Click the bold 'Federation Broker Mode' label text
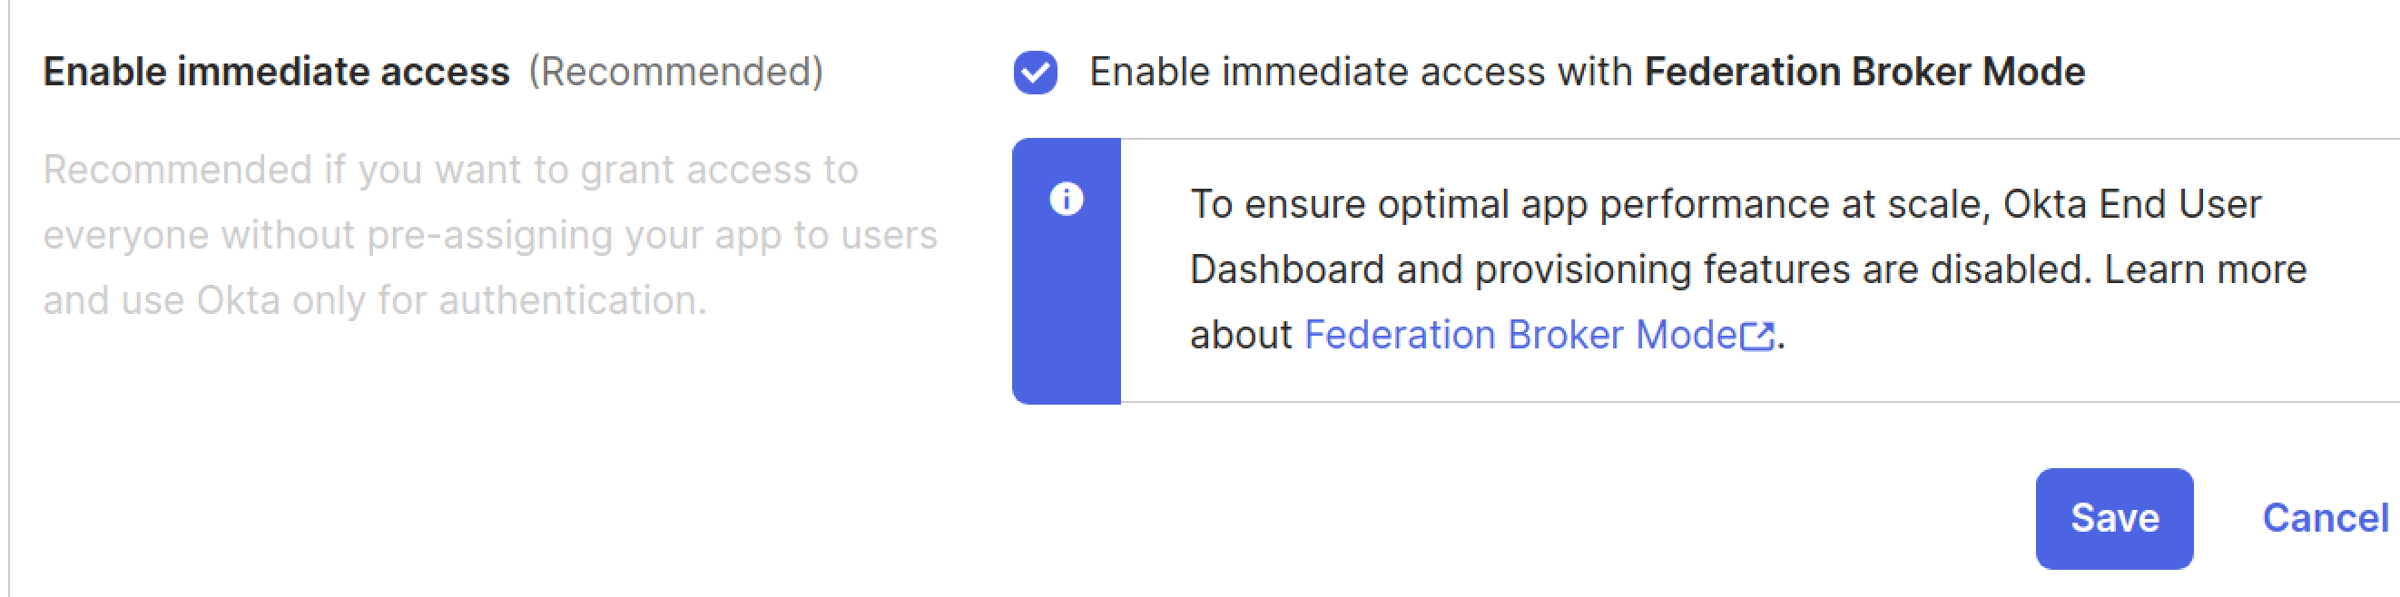 [1864, 73]
